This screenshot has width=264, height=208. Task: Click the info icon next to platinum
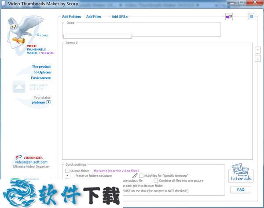point(48,102)
